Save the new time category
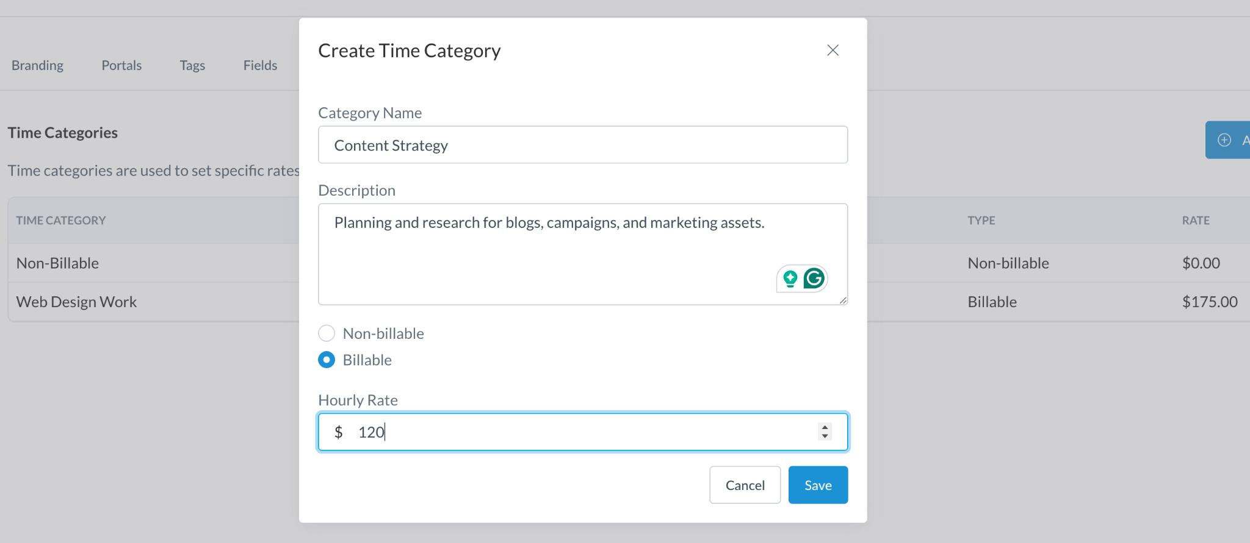Screen dimensions: 1250x543 pos(818,485)
